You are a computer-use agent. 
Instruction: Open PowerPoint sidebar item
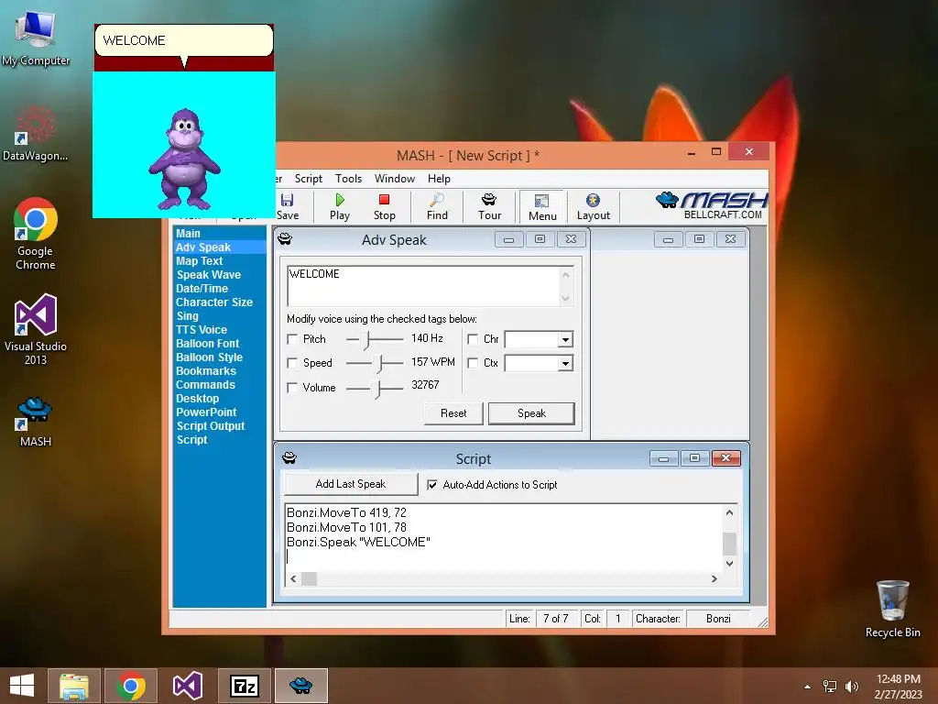click(x=206, y=412)
